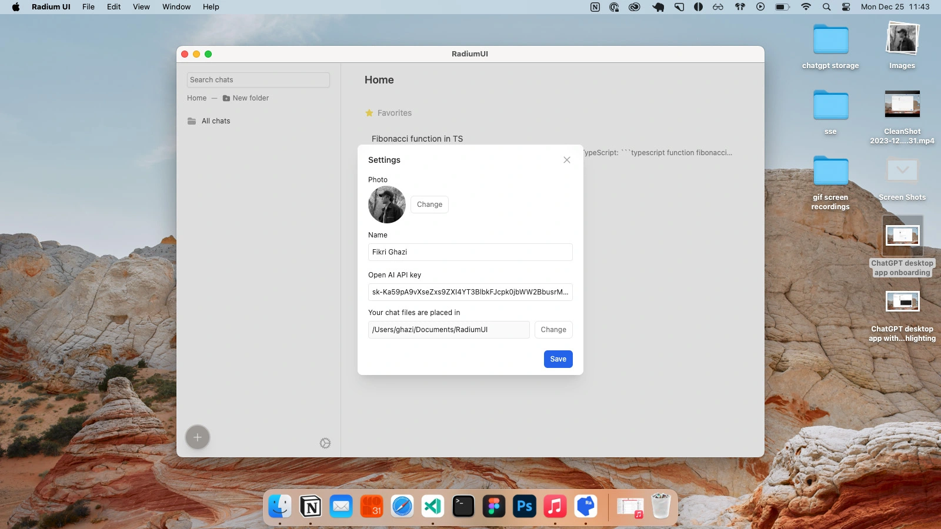The width and height of the screenshot is (941, 529).
Task: Open Spotlight search from the menu bar
Action: [826, 7]
